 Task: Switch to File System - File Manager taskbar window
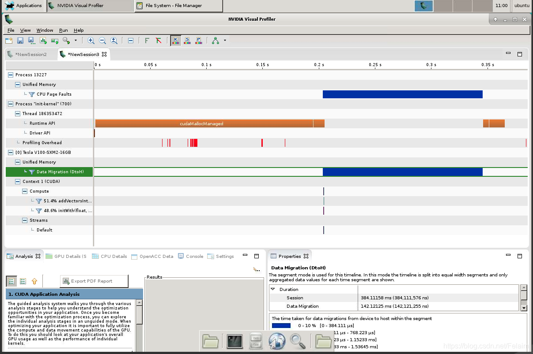click(178, 6)
